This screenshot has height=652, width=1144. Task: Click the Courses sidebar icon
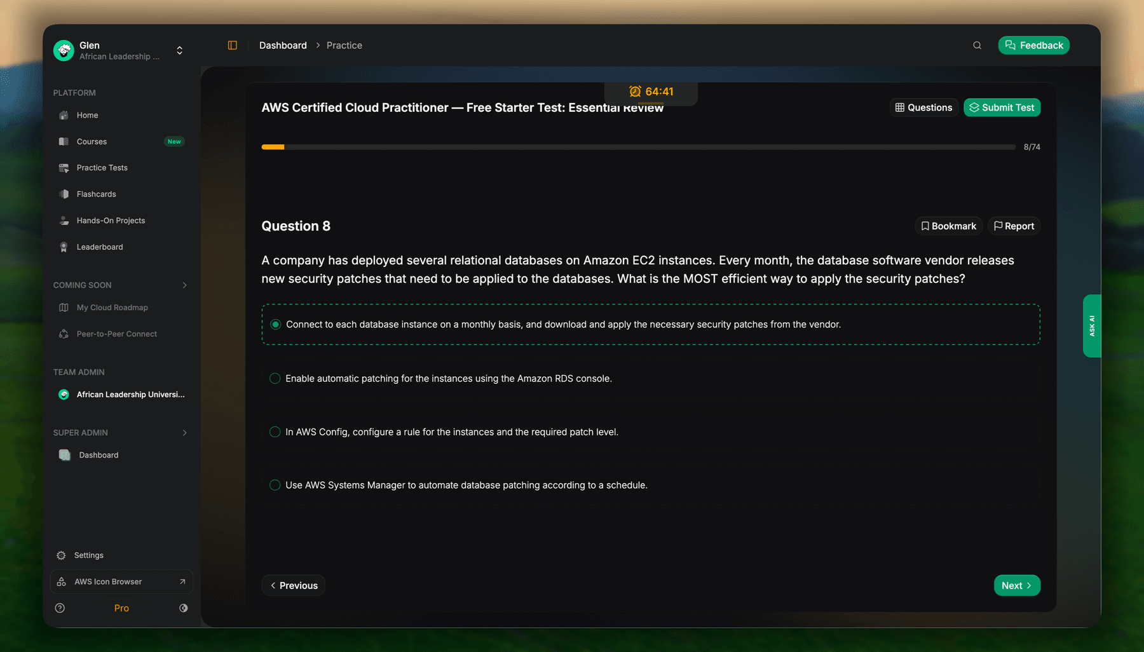(64, 142)
